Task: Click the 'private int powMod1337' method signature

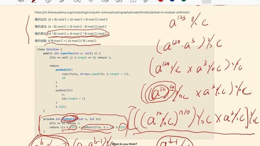Action: point(72,119)
